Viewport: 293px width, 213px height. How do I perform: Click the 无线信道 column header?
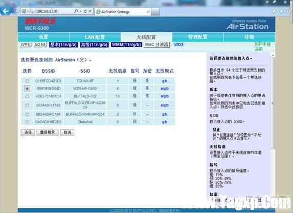(x=118, y=71)
